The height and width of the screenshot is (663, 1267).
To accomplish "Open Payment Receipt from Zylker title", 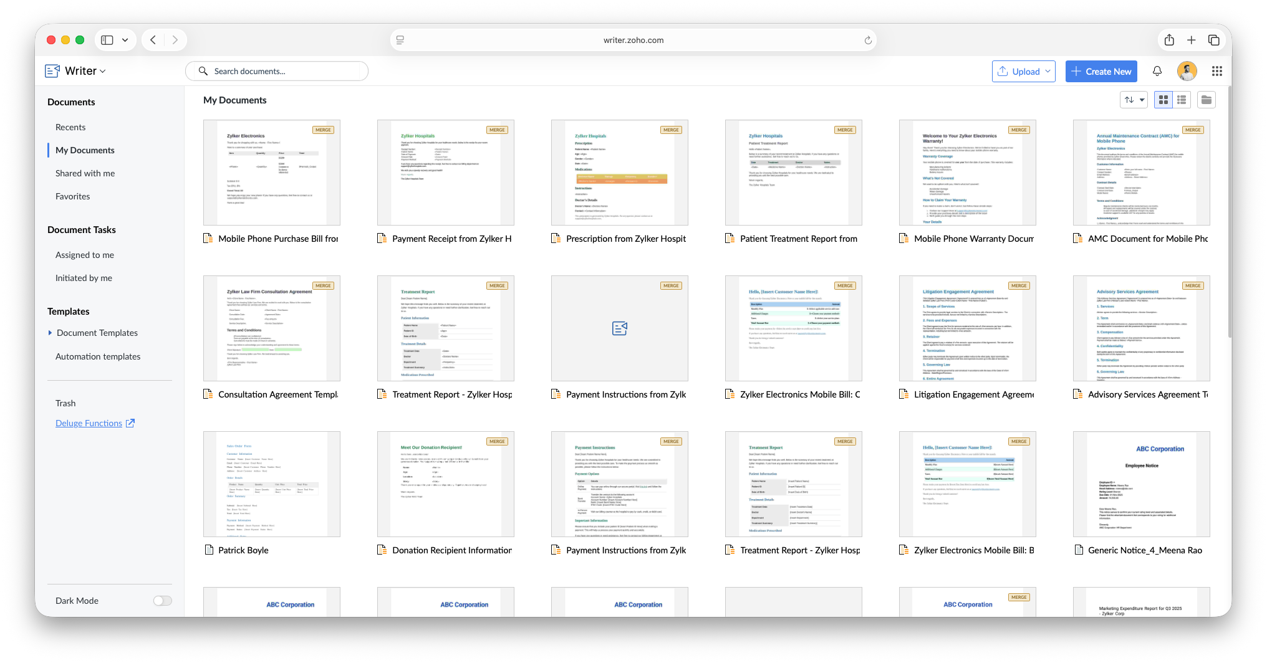I will 452,239.
